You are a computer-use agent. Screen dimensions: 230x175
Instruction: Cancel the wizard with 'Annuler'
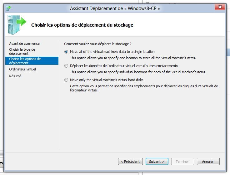point(208,162)
